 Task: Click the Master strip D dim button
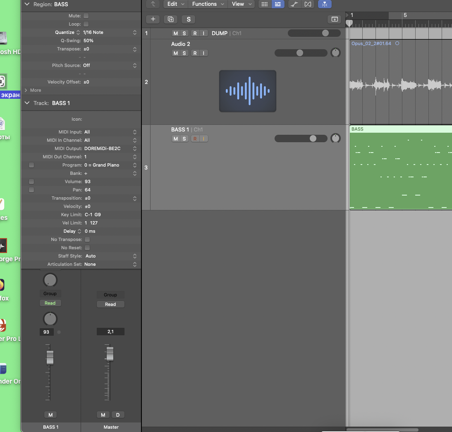point(117,415)
